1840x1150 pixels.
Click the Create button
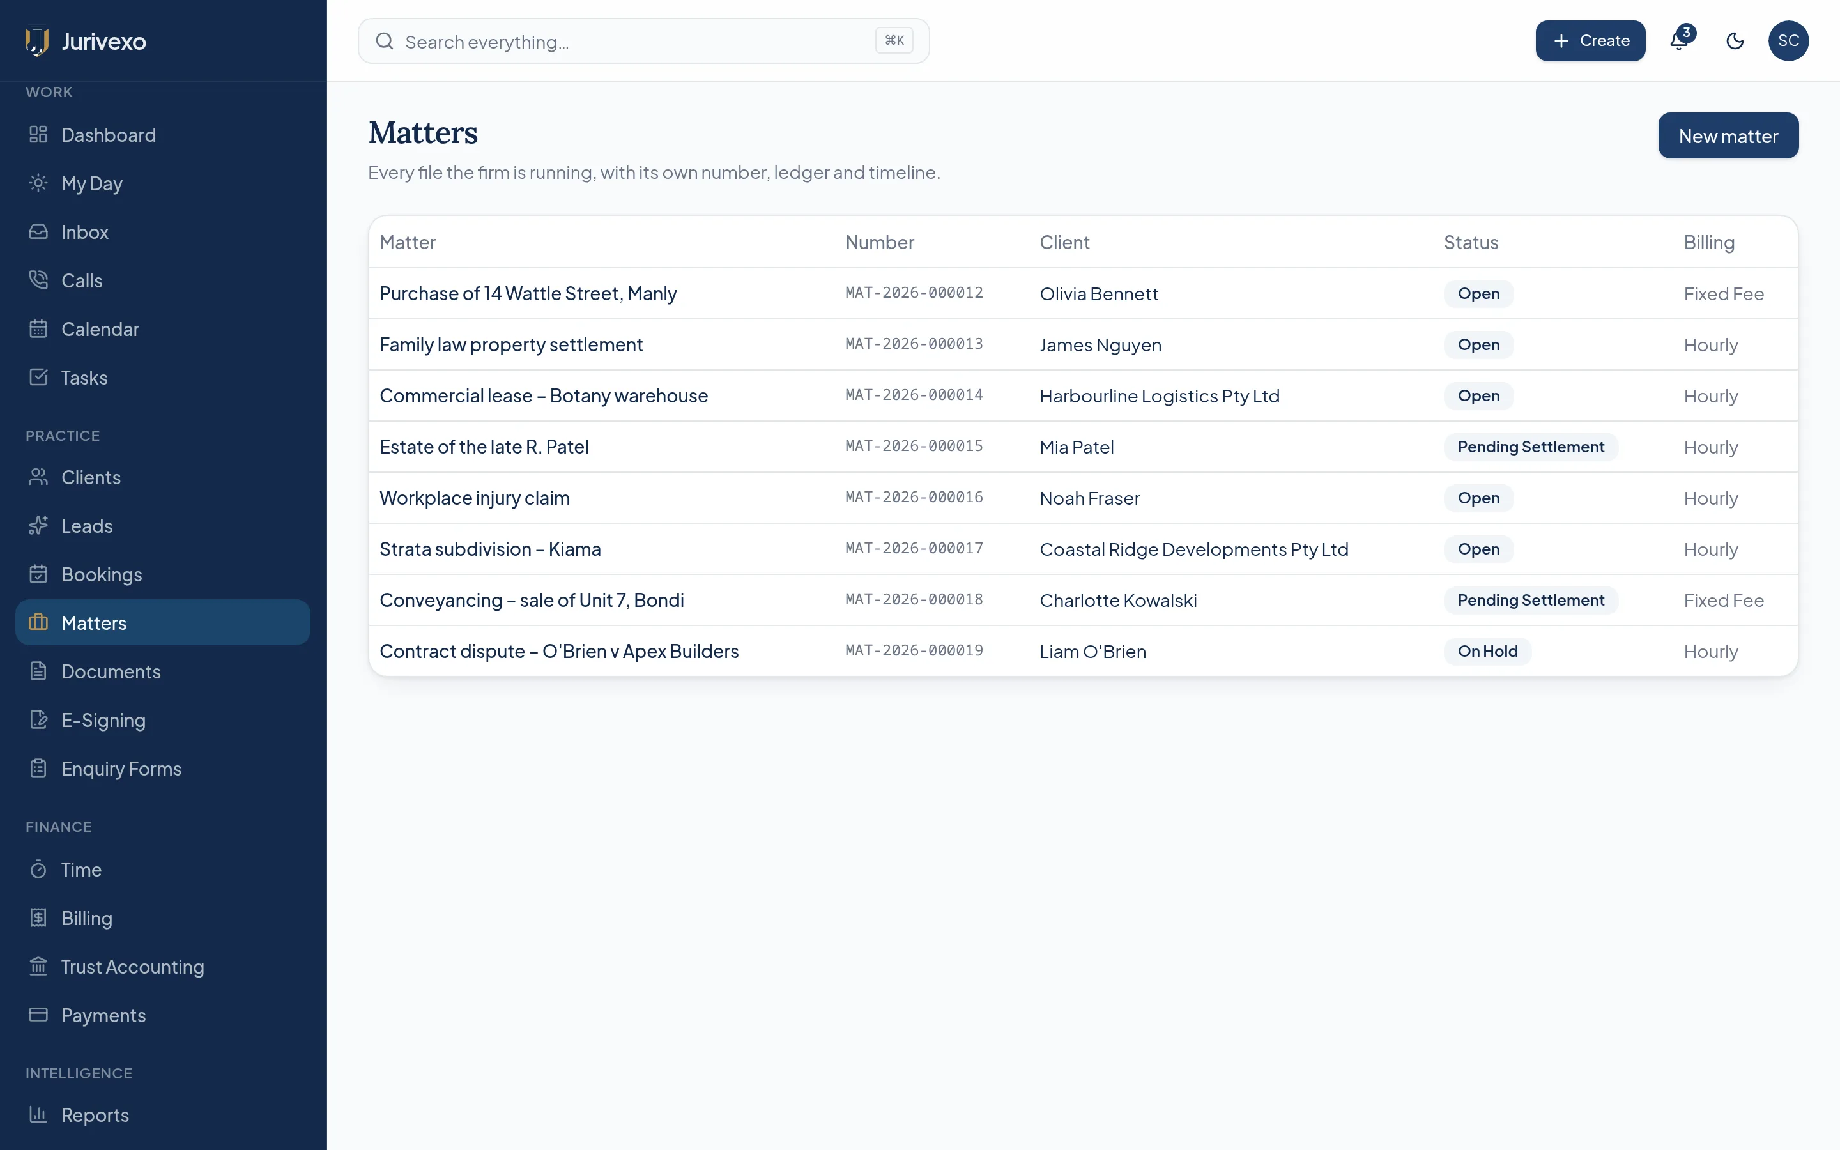(1590, 41)
